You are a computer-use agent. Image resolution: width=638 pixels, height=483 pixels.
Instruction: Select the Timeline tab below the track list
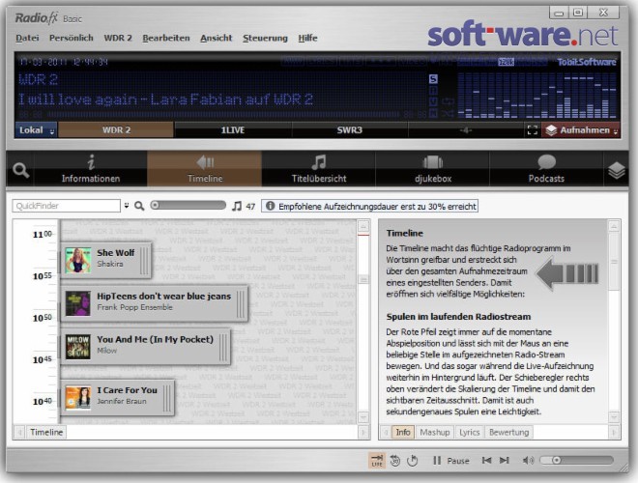pyautogui.click(x=46, y=432)
